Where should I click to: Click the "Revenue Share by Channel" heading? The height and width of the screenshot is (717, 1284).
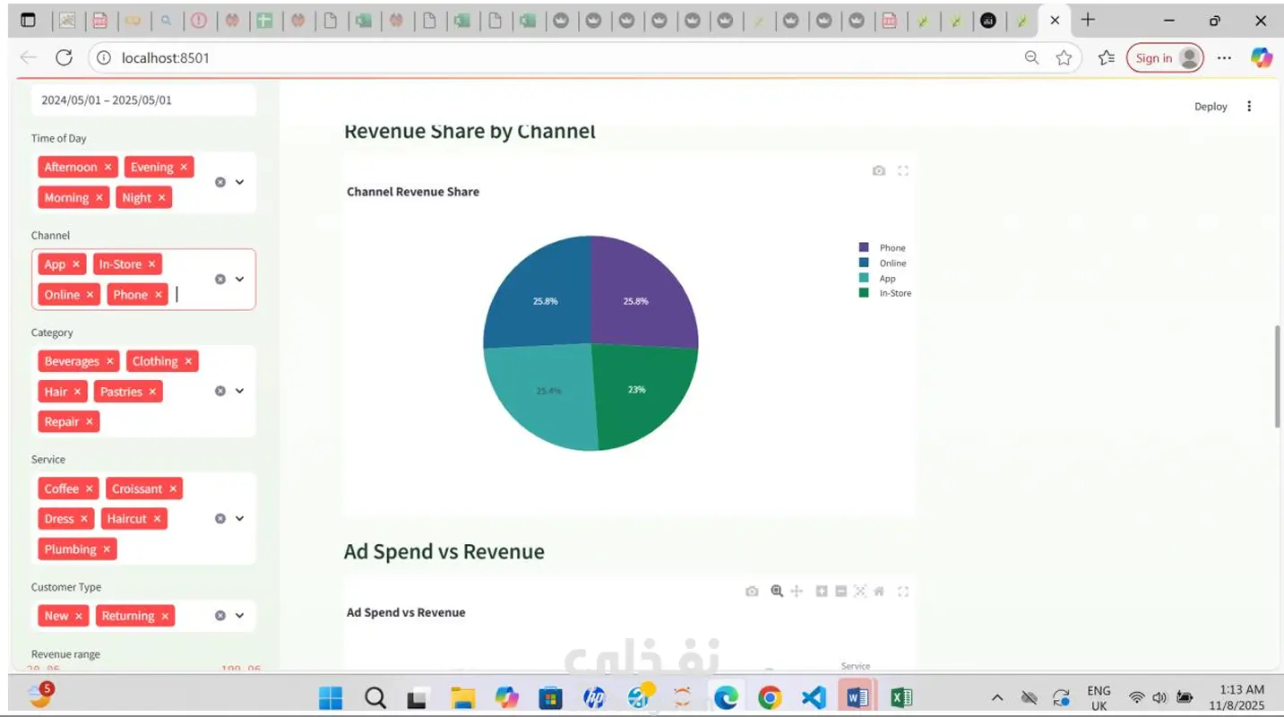click(x=470, y=132)
